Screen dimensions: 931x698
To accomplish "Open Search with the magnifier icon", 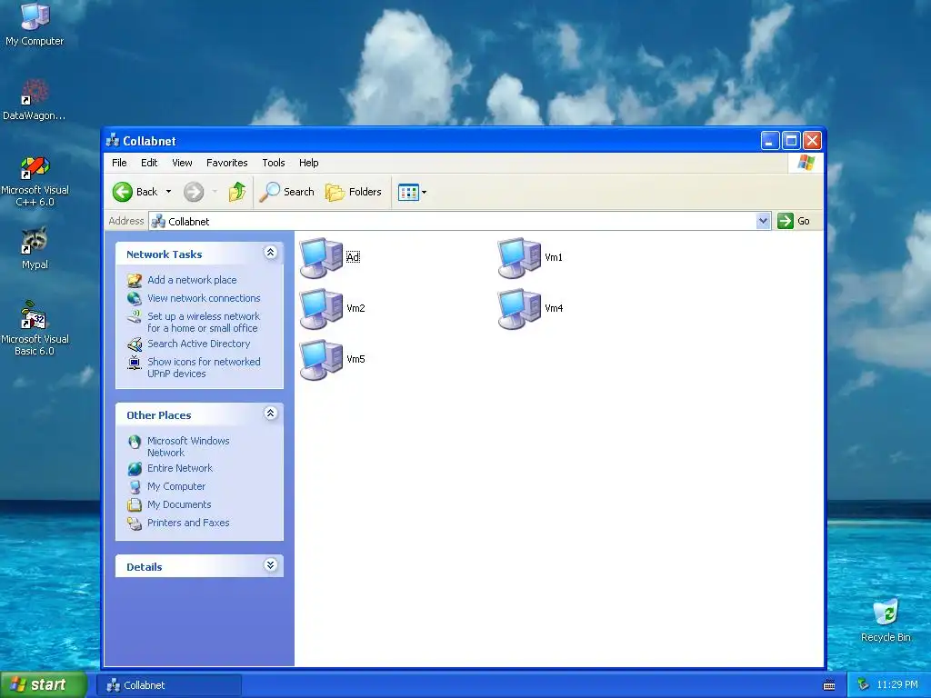I will [269, 192].
